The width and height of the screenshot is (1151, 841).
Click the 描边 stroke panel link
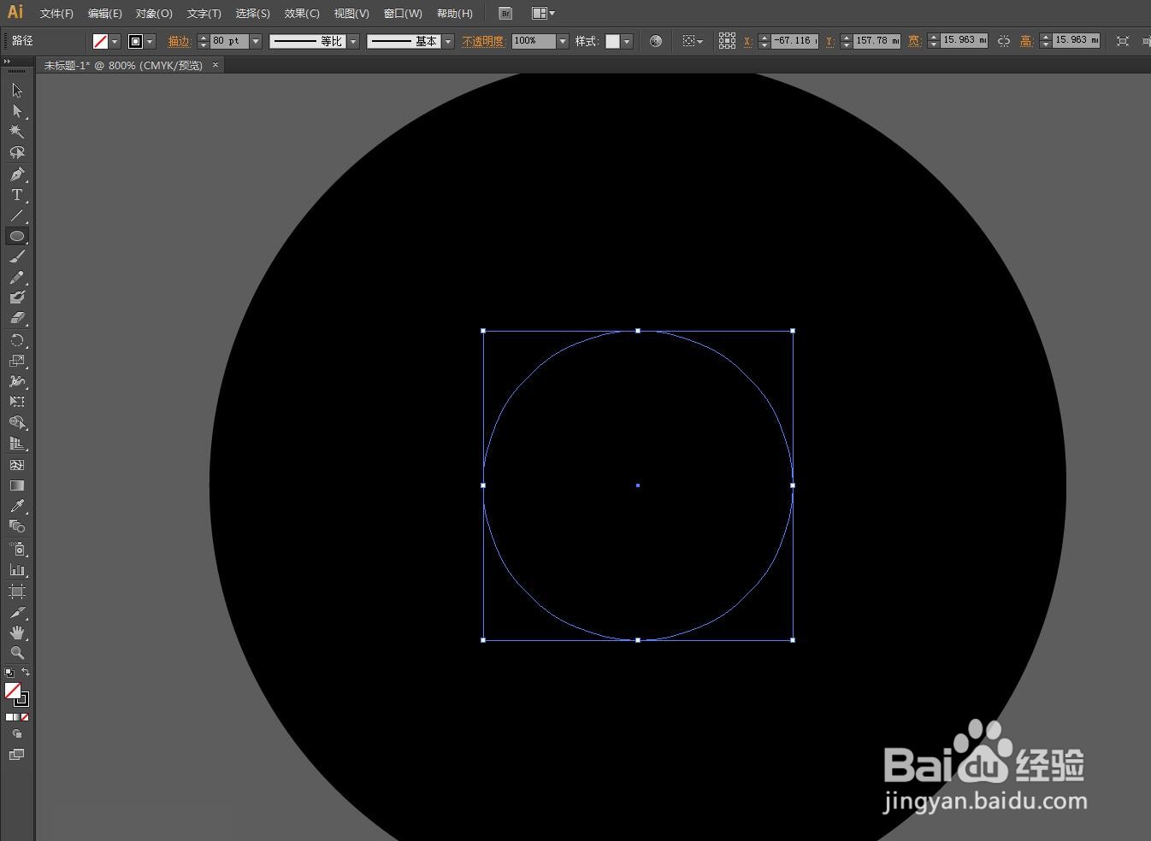pyautogui.click(x=179, y=41)
